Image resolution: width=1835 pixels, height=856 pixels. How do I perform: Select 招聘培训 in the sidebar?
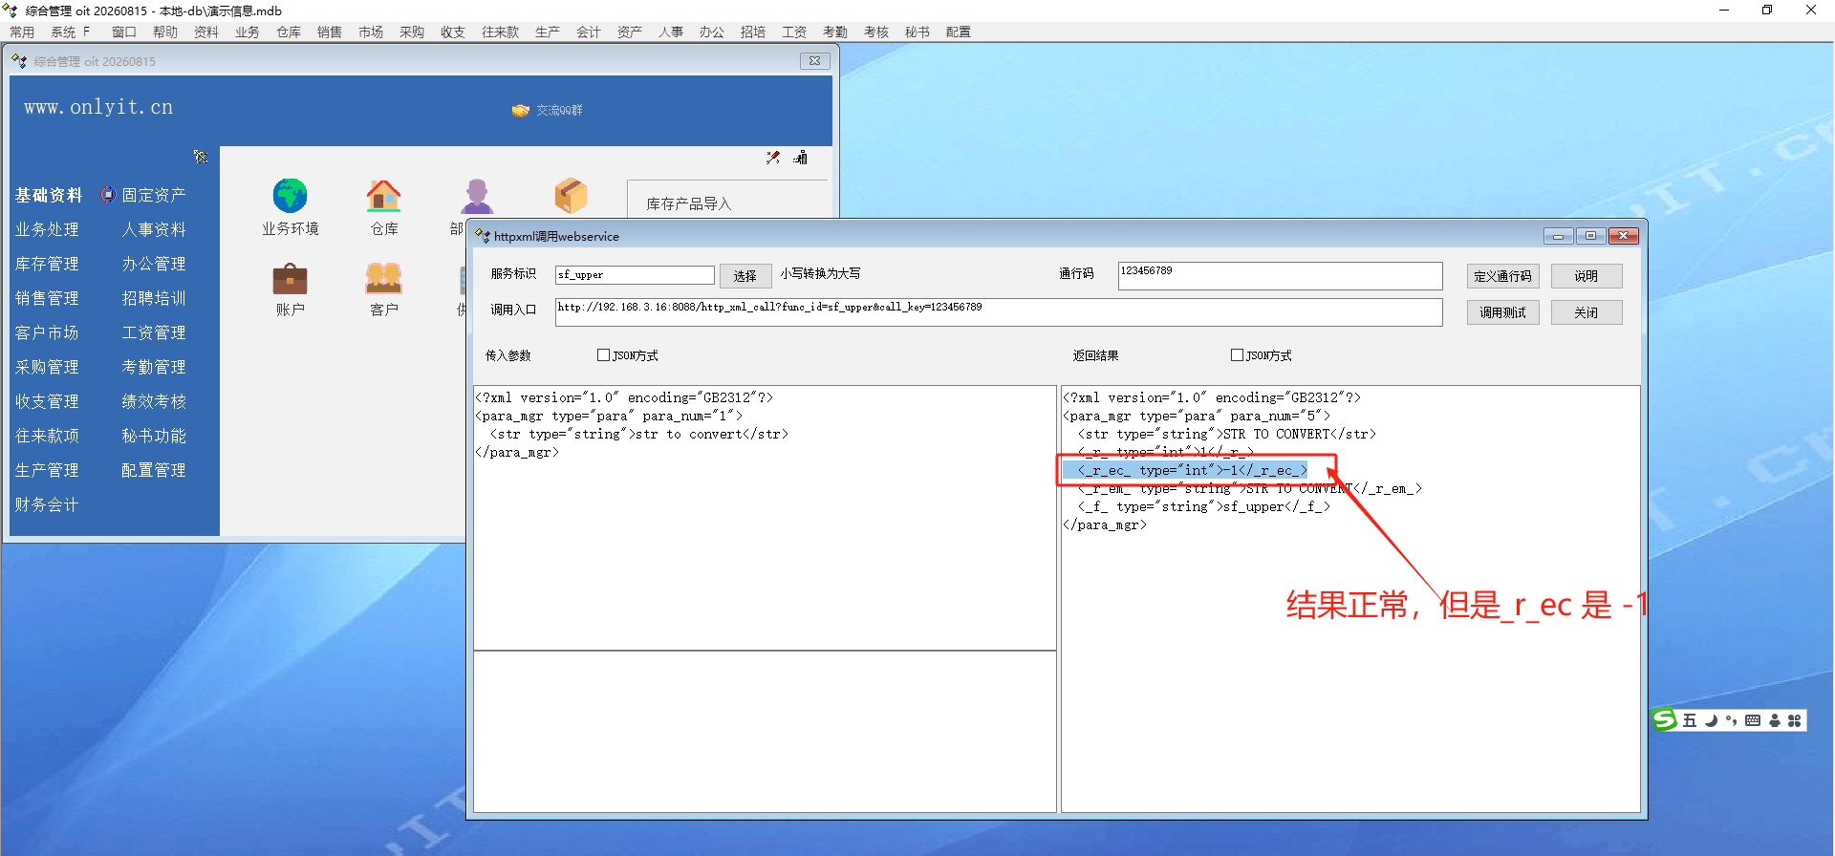click(x=154, y=298)
